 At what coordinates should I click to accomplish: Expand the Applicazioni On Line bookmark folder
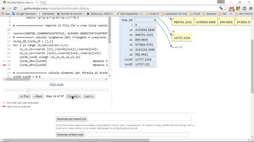click(x=174, y=14)
